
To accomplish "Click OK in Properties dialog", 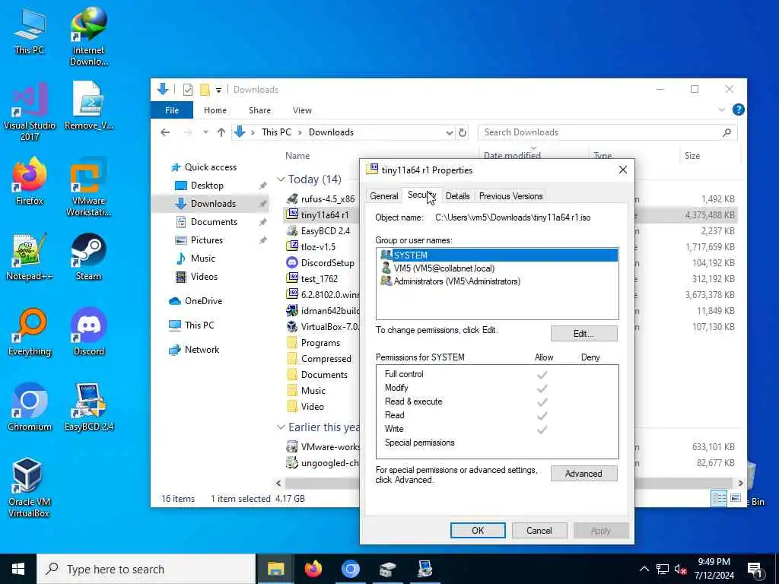I will point(478,530).
